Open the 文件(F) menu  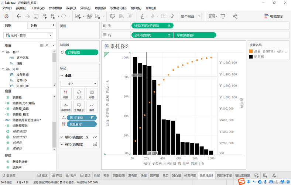pyautogui.click(x=7, y=8)
